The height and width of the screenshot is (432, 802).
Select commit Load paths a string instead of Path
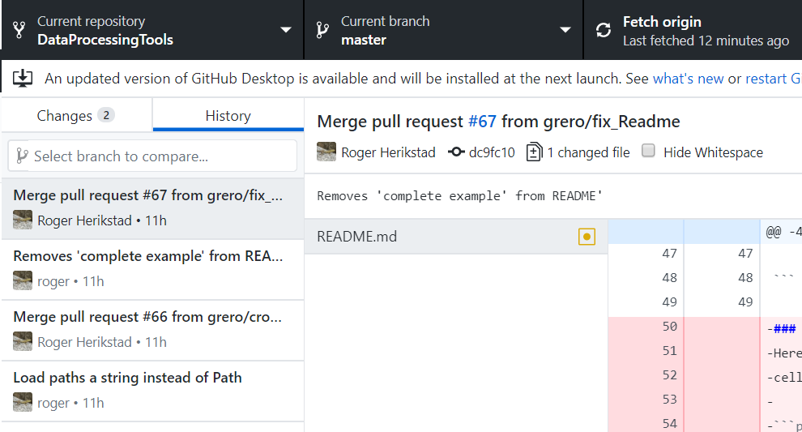point(152,391)
